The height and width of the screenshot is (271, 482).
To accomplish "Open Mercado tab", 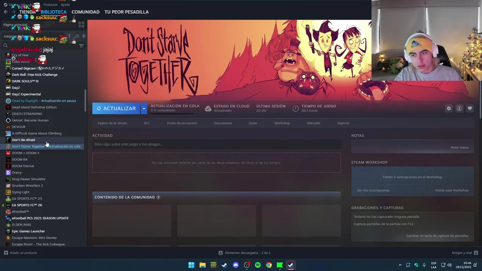I will 313,123.
